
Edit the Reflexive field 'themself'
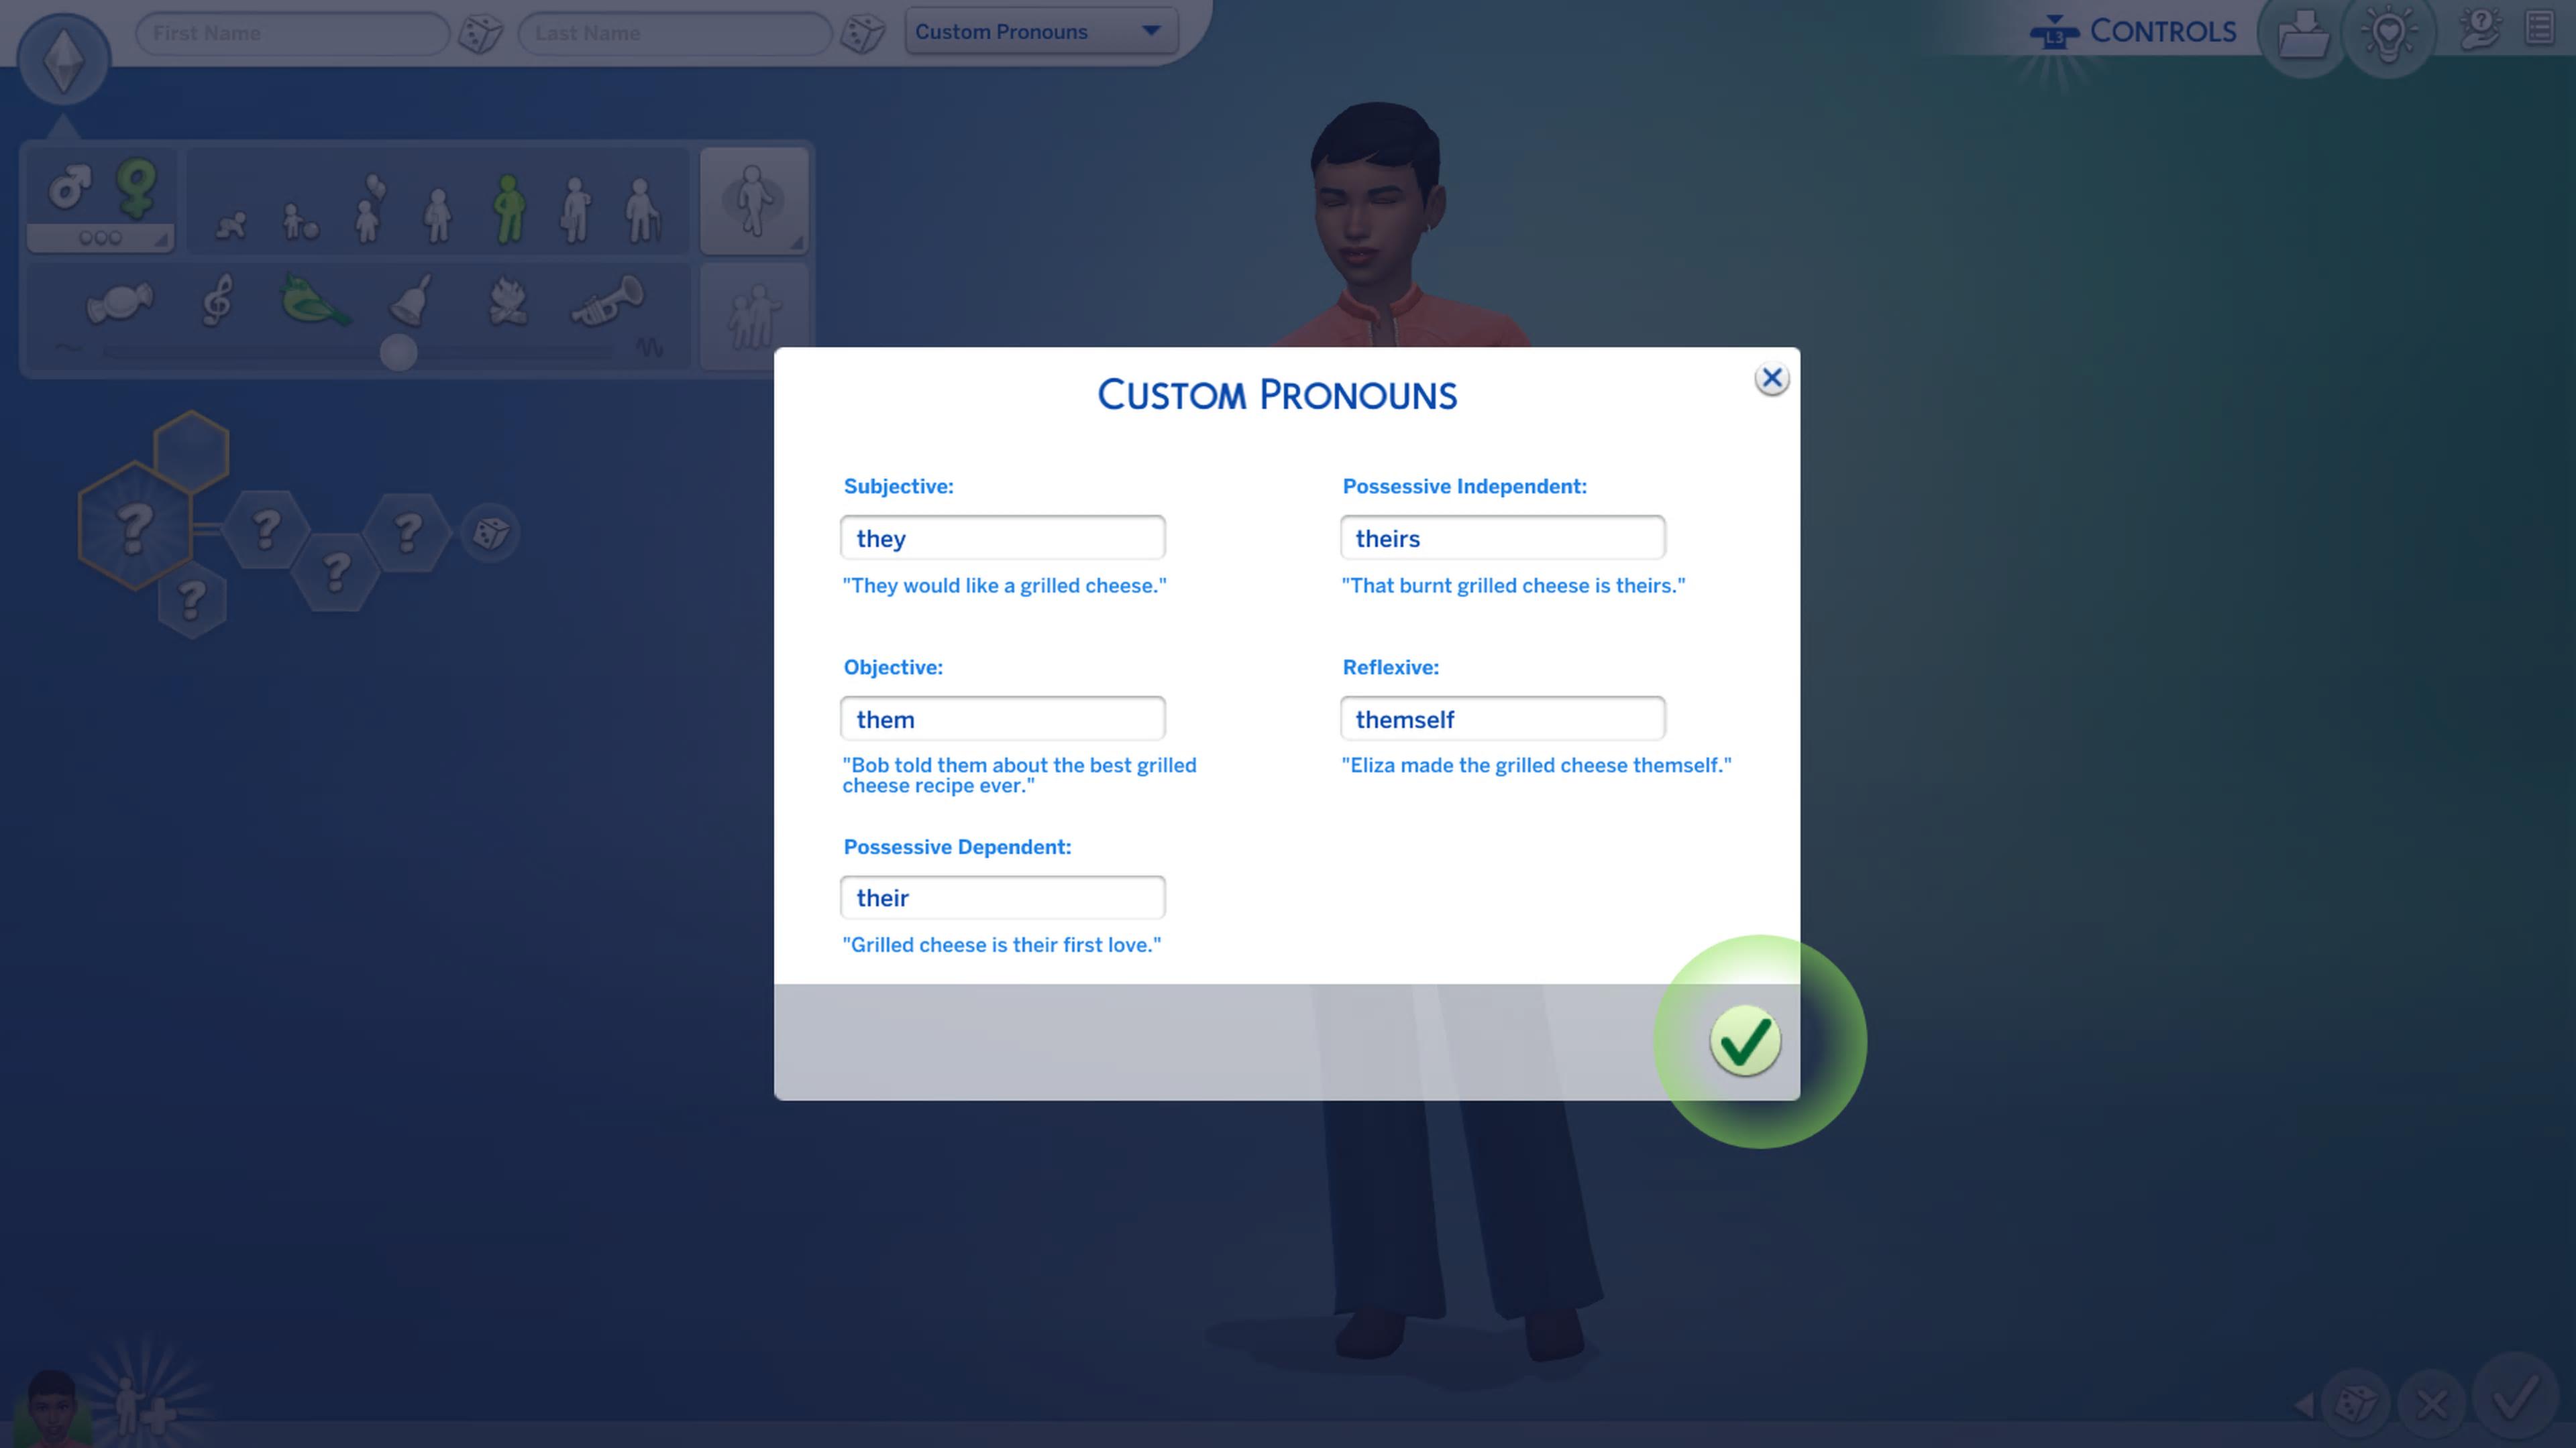pos(1502,719)
